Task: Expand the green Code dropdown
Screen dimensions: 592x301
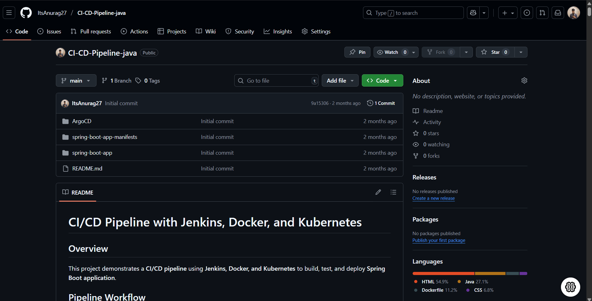Action: (x=382, y=81)
